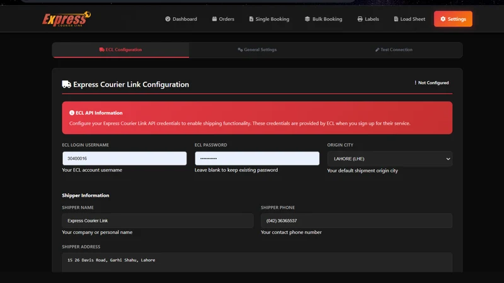This screenshot has width=504, height=283.
Task: Click the gears icon on General Settings tab
Action: tap(240, 50)
